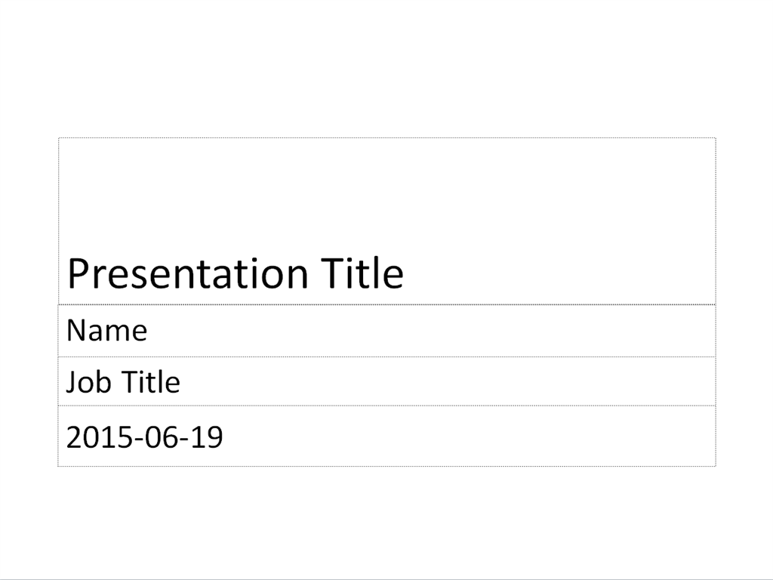Image resolution: width=773 pixels, height=580 pixels.
Task: Click the blank margin right of the Job Title box
Action: pos(744,382)
